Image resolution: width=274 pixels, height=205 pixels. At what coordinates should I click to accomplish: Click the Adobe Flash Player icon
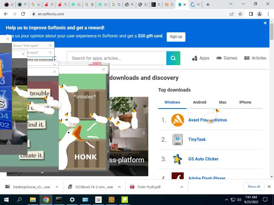click(178, 176)
